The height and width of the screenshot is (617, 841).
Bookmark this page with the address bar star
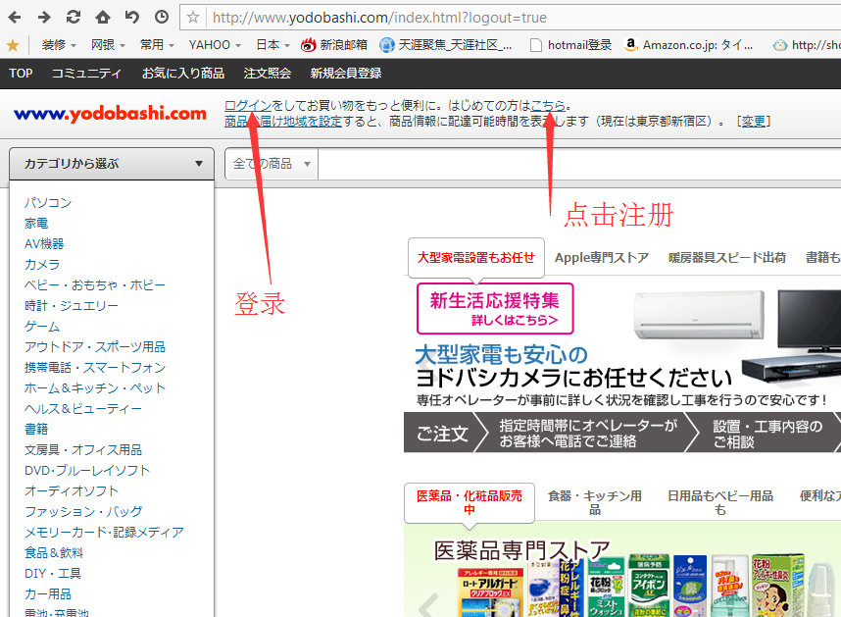point(193,18)
